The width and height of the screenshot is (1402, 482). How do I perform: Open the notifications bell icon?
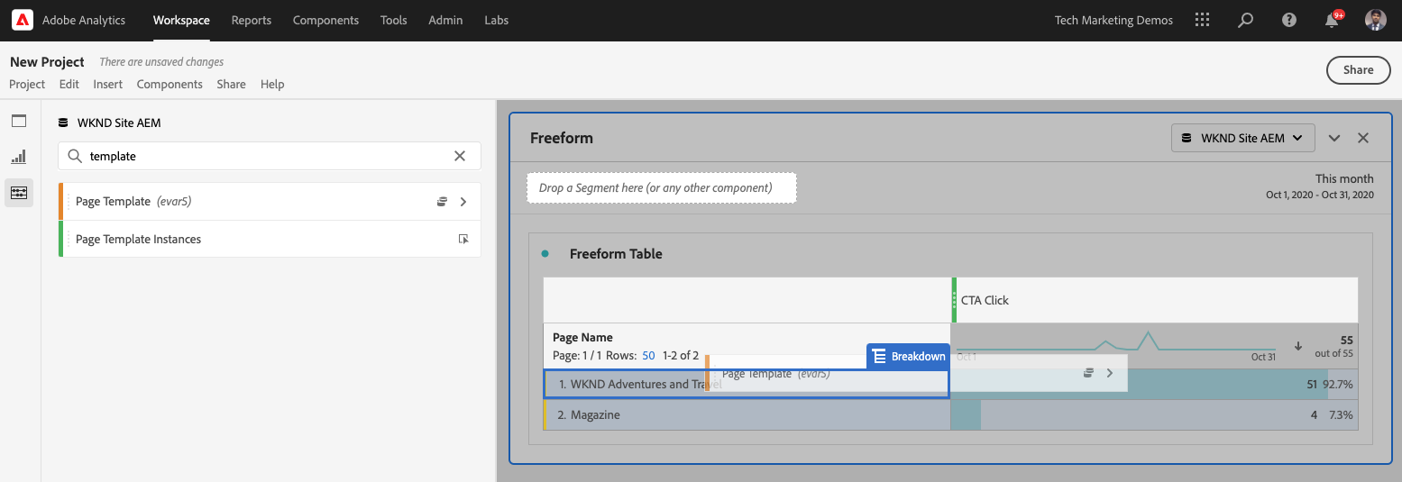pyautogui.click(x=1332, y=20)
